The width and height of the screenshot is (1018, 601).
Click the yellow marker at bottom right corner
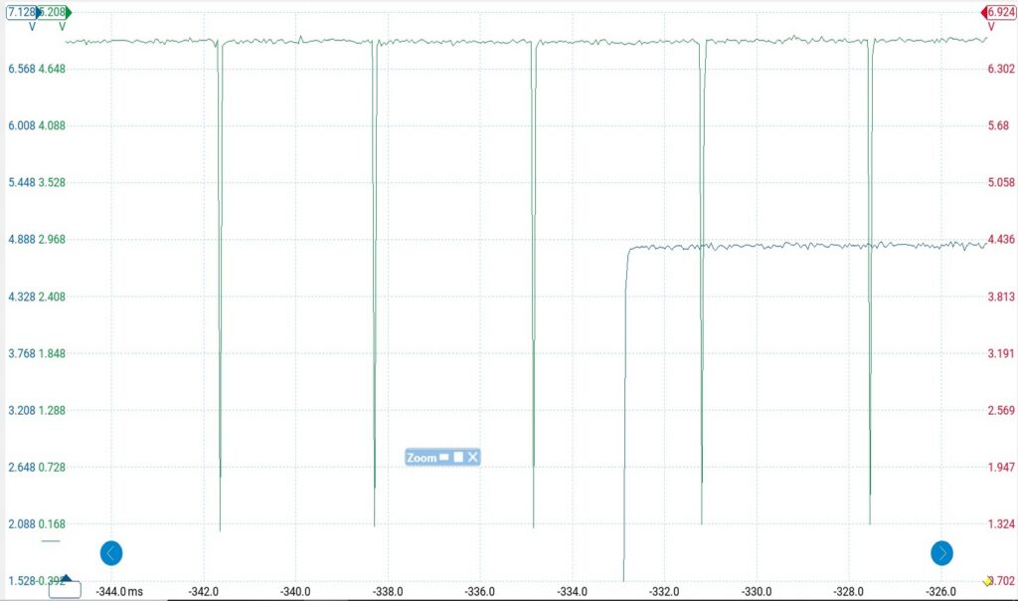pyautogui.click(x=987, y=580)
